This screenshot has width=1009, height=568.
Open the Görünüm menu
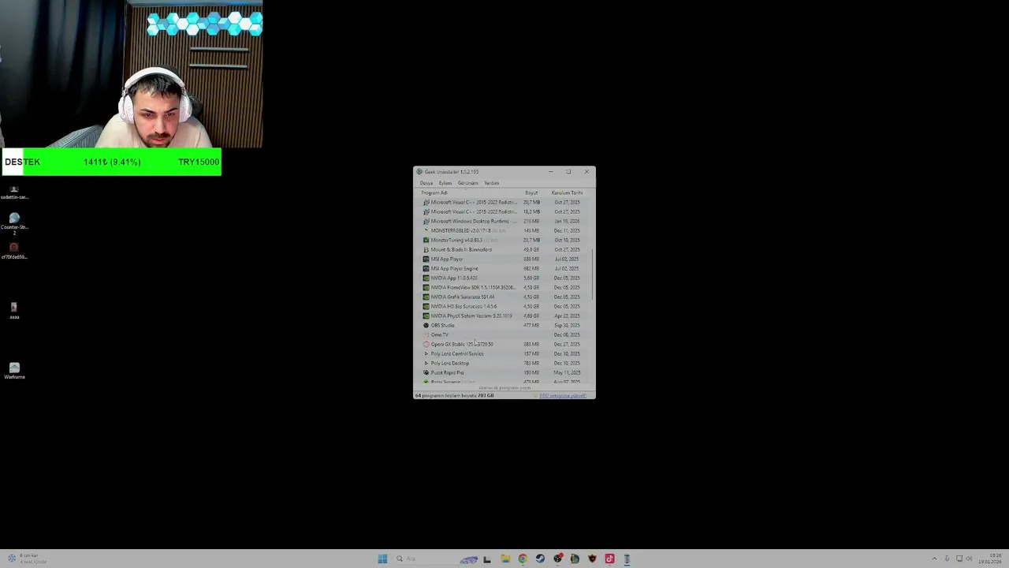coord(468,183)
